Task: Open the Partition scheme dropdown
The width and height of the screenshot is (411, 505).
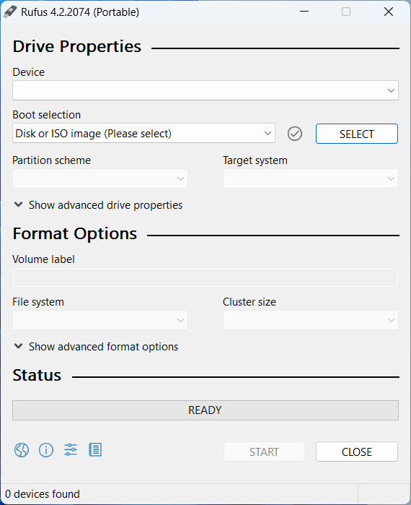Action: pyautogui.click(x=100, y=178)
